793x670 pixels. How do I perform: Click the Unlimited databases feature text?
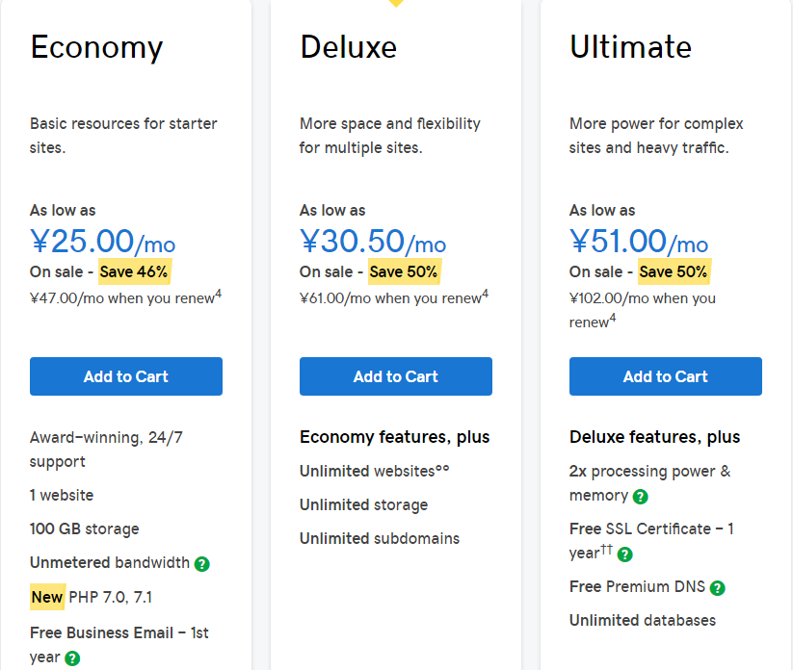[642, 620]
